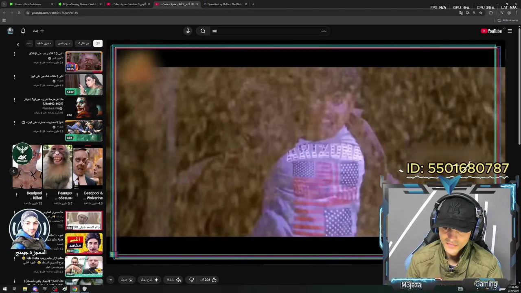This screenshot has width=521, height=293.
Task: Reload the page
Action: (19, 13)
